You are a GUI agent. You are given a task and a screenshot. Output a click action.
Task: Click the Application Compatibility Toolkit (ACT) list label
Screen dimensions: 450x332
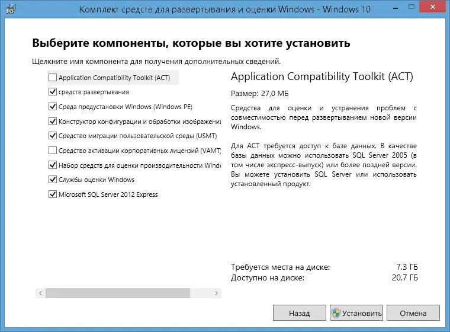[114, 78]
